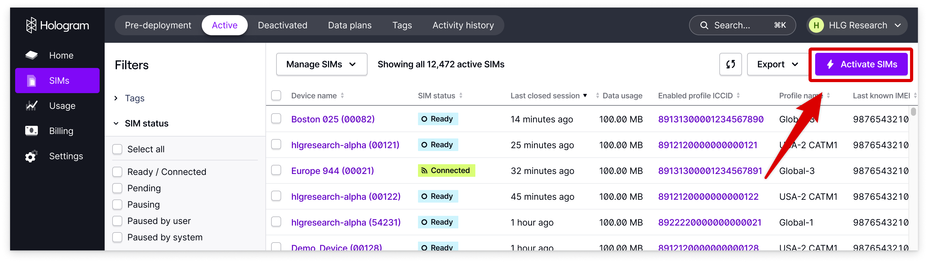928x263 pixels.
Task: Click the Activate SIMs button
Action: [x=861, y=64]
